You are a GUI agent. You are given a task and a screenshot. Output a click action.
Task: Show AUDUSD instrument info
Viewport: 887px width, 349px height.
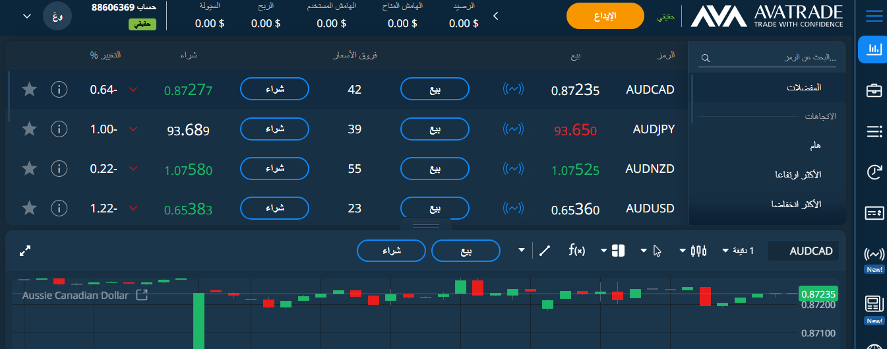[59, 208]
